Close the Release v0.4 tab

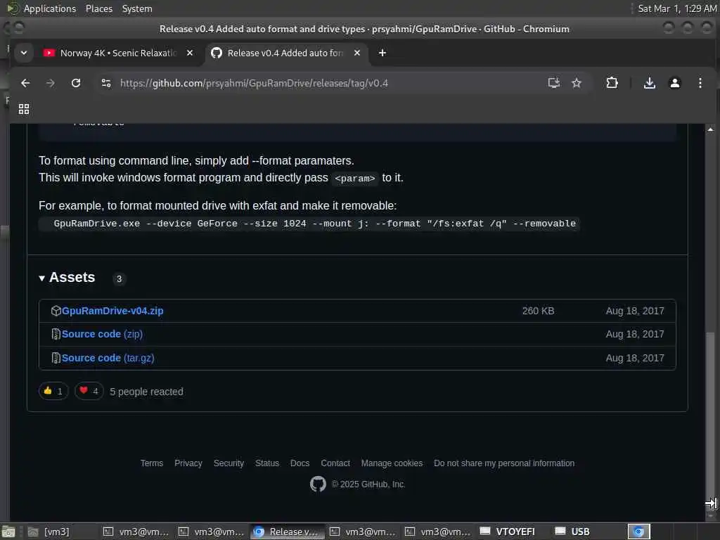[x=356, y=53]
